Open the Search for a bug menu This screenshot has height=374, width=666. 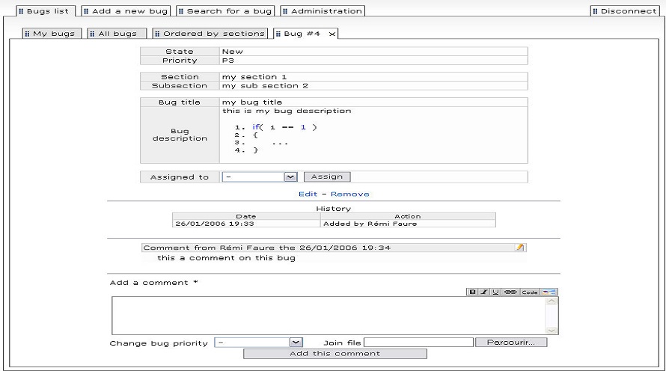point(225,11)
